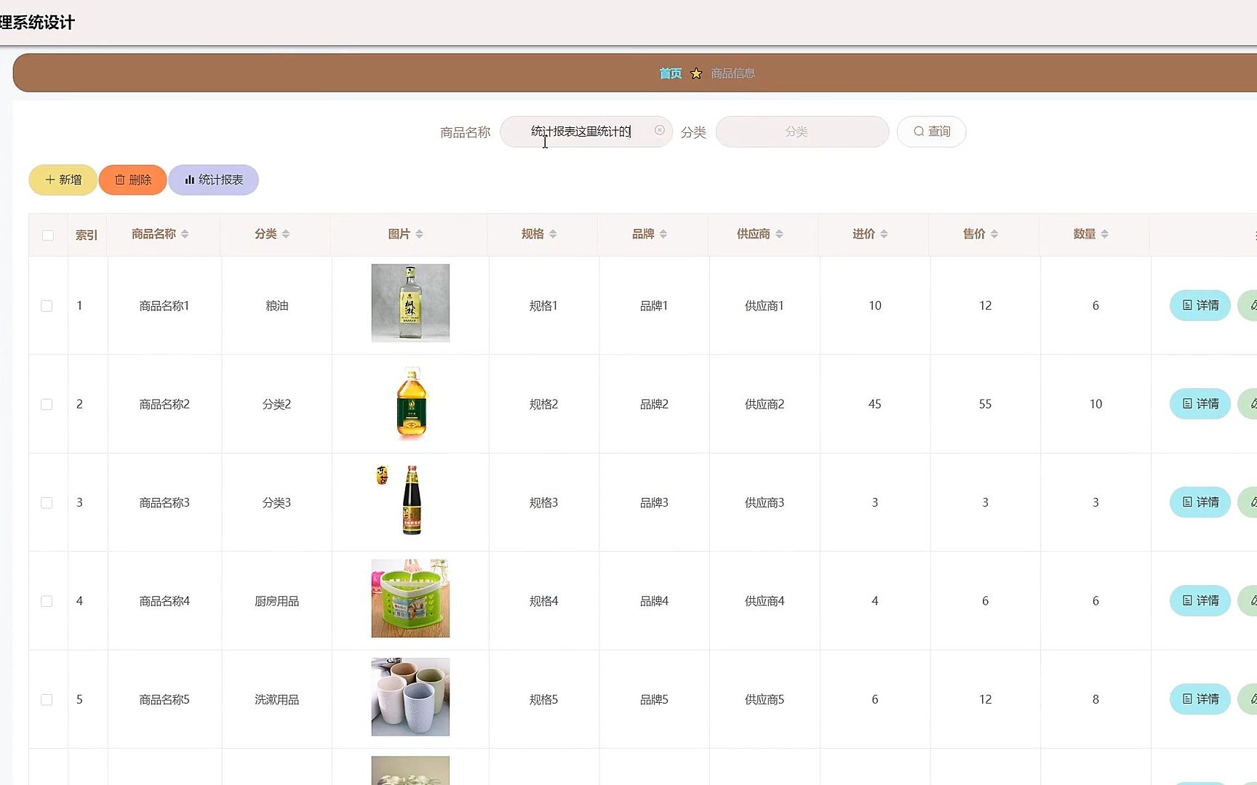
Task: Select the 商品信息 breadcrumb item
Action: [x=732, y=73]
